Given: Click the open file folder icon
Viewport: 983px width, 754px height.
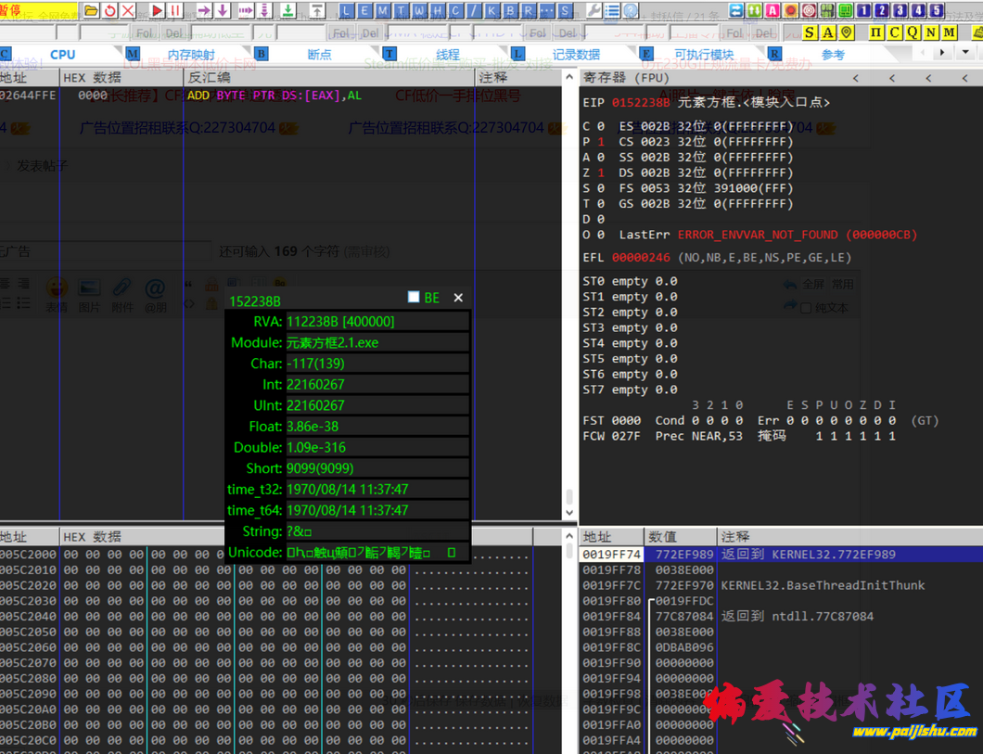Looking at the screenshot, I should pos(92,10).
